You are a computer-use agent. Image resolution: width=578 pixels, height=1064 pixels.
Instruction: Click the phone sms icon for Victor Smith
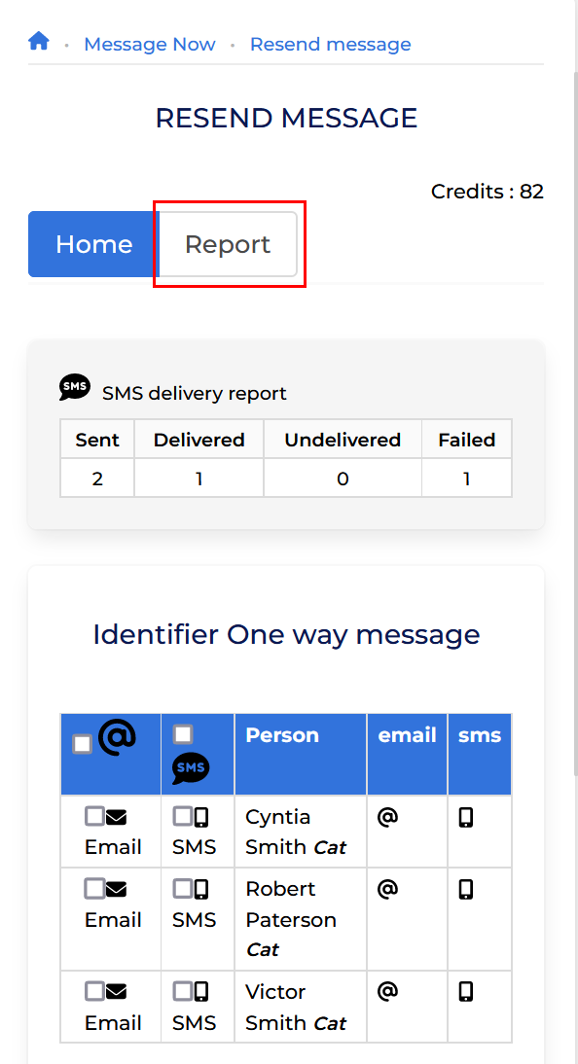point(466,992)
